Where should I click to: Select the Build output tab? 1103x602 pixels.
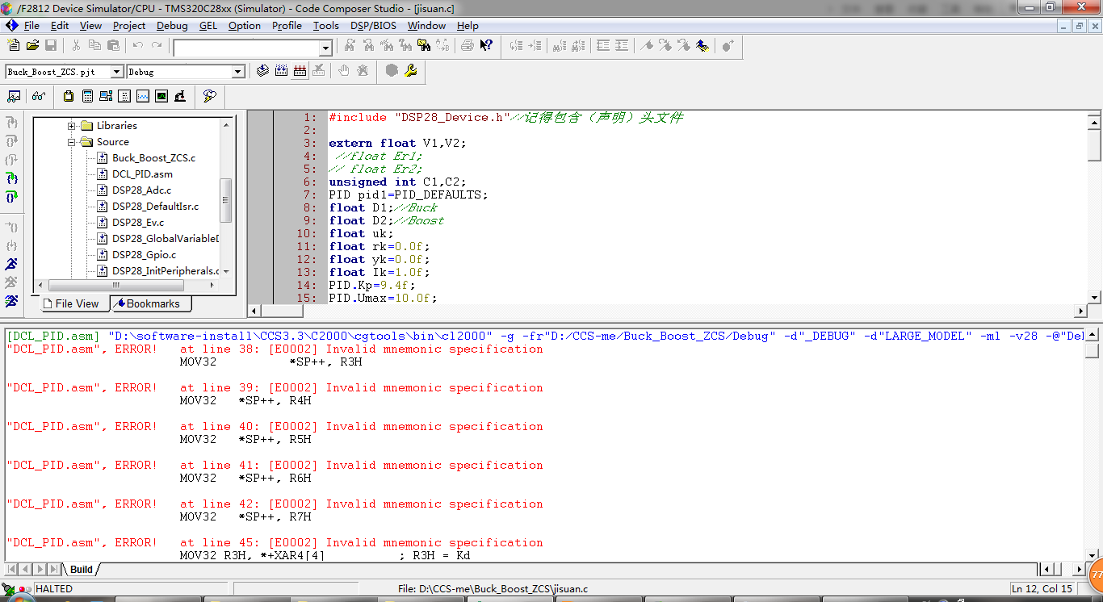pos(81,570)
